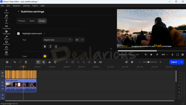Switch to the Styles tab
The height and width of the screenshot is (105, 186).
(32, 21)
